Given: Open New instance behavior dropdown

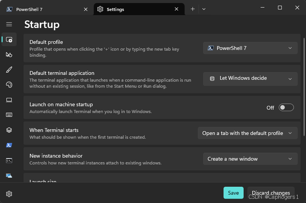Looking at the screenshot, I should 250,159.
